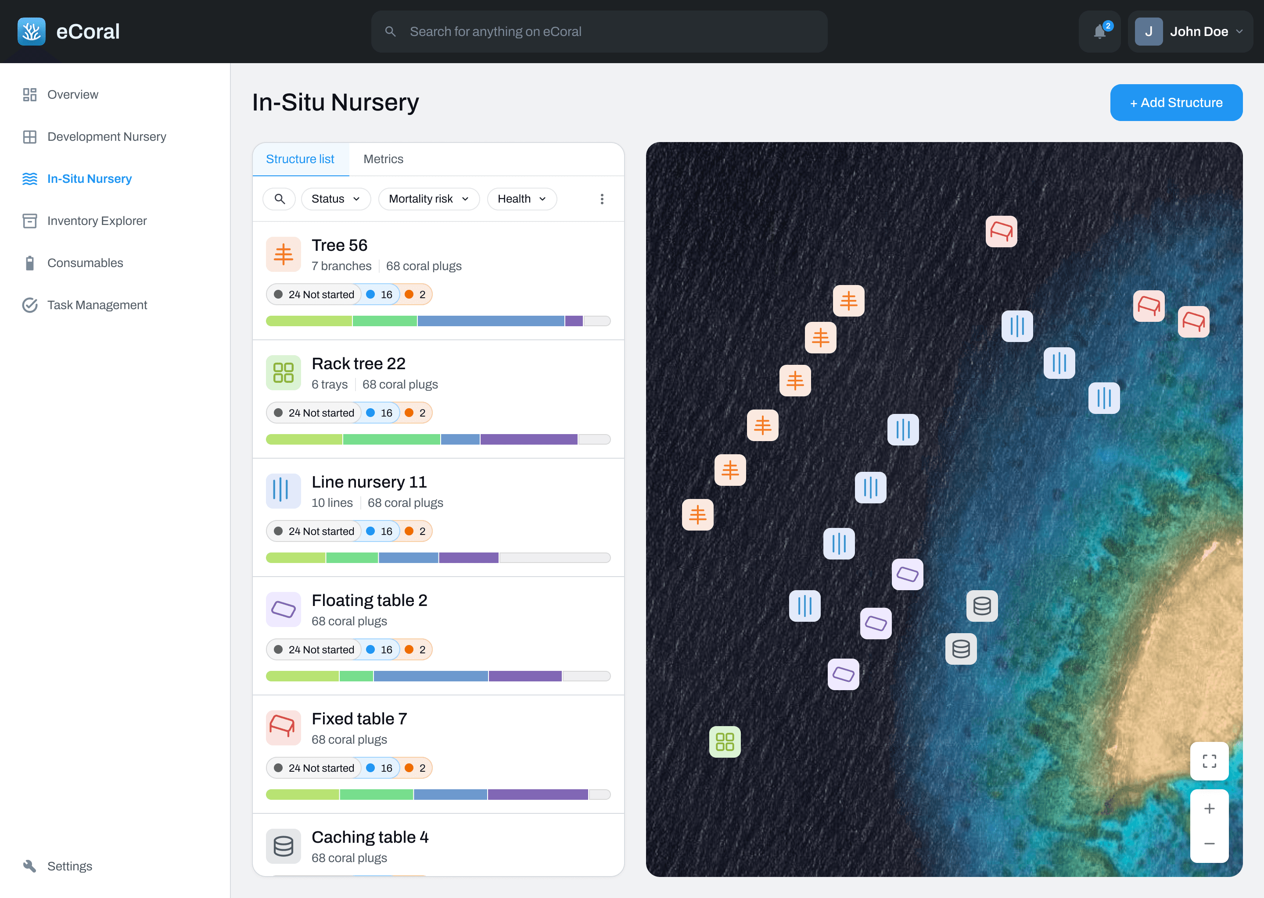Click the filter bar search magnifier icon
The image size is (1264, 898).
(x=280, y=199)
